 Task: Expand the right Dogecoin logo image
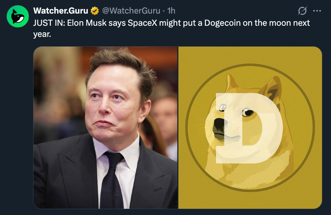tap(250, 128)
